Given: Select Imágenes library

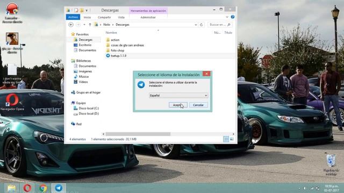Looking at the screenshot, I should (85, 71).
